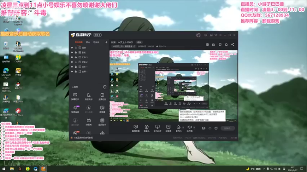Open Windows Start menu
The width and height of the screenshot is (307, 172).
click(x=4, y=169)
